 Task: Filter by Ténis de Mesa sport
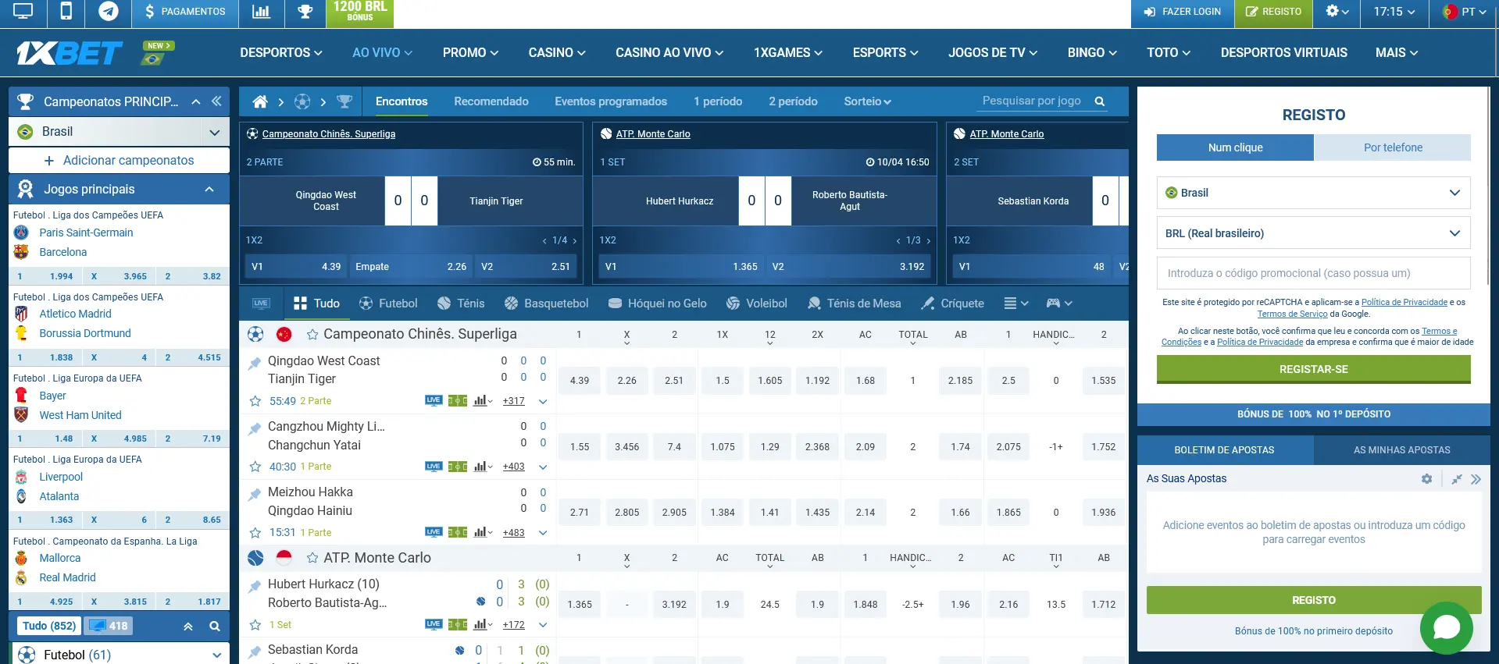(855, 304)
